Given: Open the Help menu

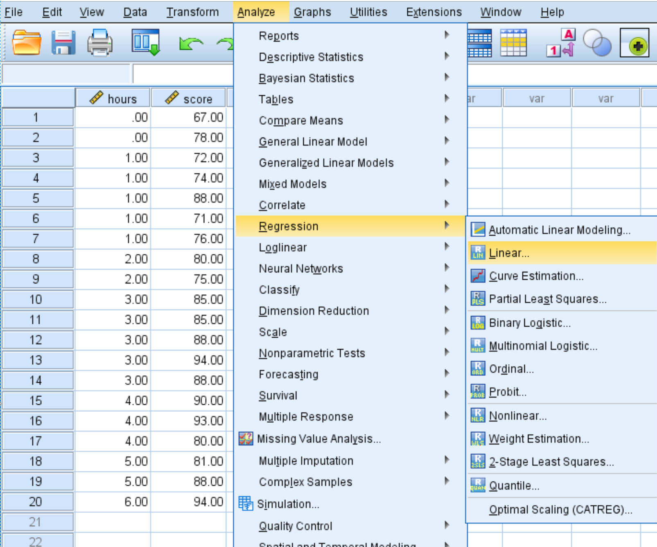Looking at the screenshot, I should [552, 12].
